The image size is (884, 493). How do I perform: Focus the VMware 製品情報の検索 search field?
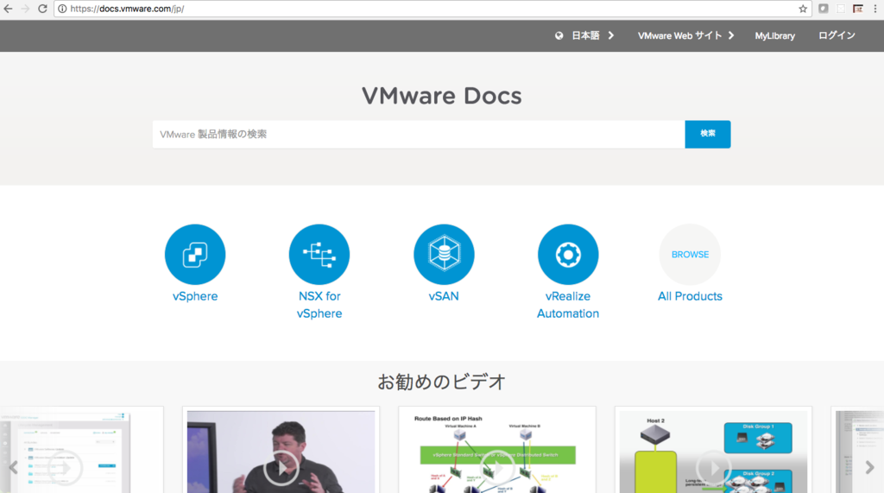[419, 134]
